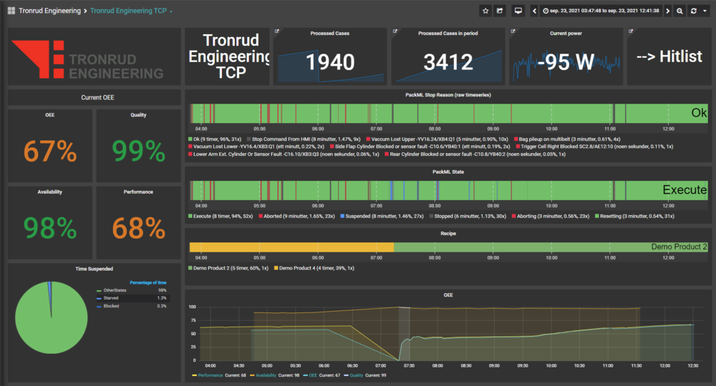Screen dimensions: 716x386
Task: Toggle Vaccum Lost Upper legend series
Action: pos(437,139)
